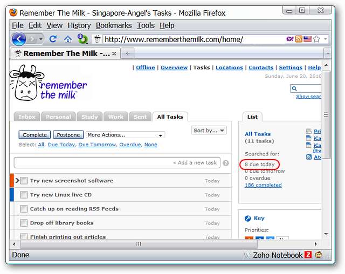Click the Atom feed icon in List panel
The height and width of the screenshot is (274, 345).
coord(309,157)
